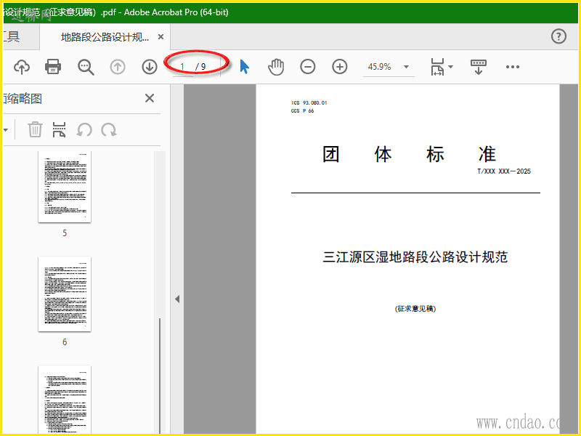
Task: Click the page label 5 under thumbnail
Action: (65, 233)
